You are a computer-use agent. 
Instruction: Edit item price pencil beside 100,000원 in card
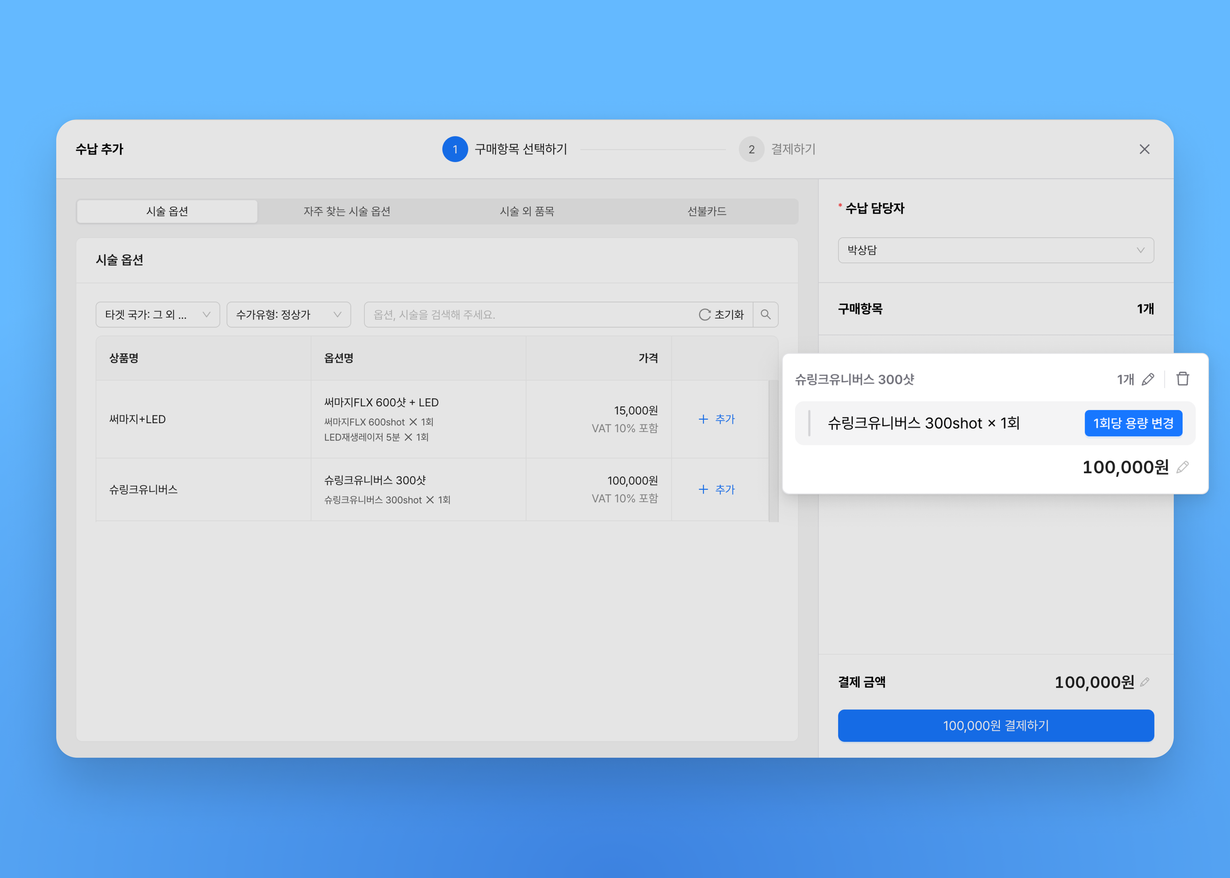point(1183,467)
